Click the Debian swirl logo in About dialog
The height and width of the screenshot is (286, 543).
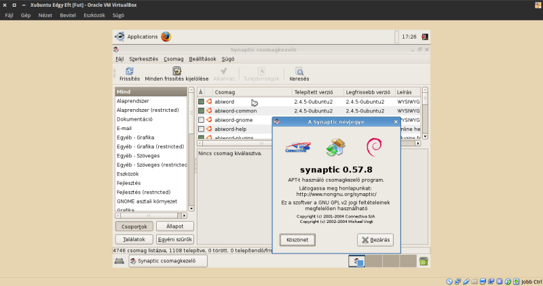point(373,146)
